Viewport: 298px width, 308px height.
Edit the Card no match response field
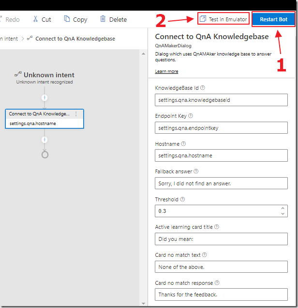tap(221, 294)
